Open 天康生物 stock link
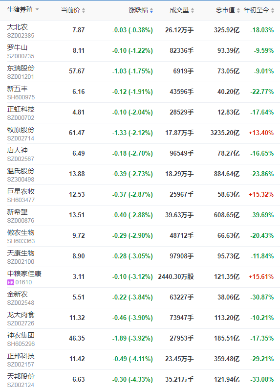Screen dimensions: 280x390 point(21,253)
